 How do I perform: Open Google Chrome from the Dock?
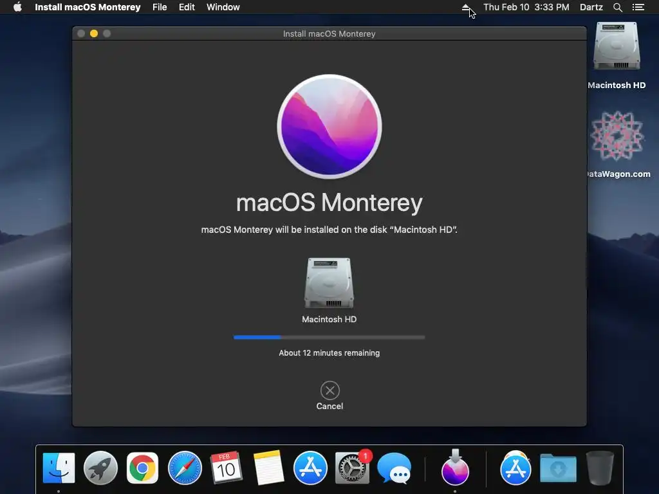click(142, 468)
